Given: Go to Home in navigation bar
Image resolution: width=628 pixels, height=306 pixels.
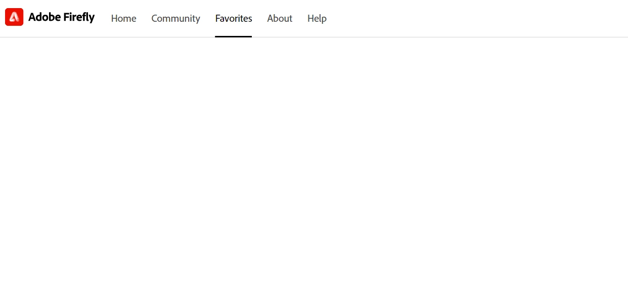Looking at the screenshot, I should pyautogui.click(x=124, y=18).
